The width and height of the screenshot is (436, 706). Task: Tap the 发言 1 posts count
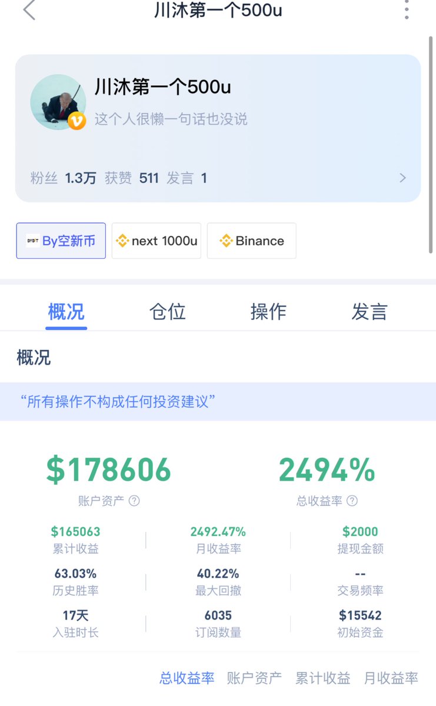click(x=187, y=178)
